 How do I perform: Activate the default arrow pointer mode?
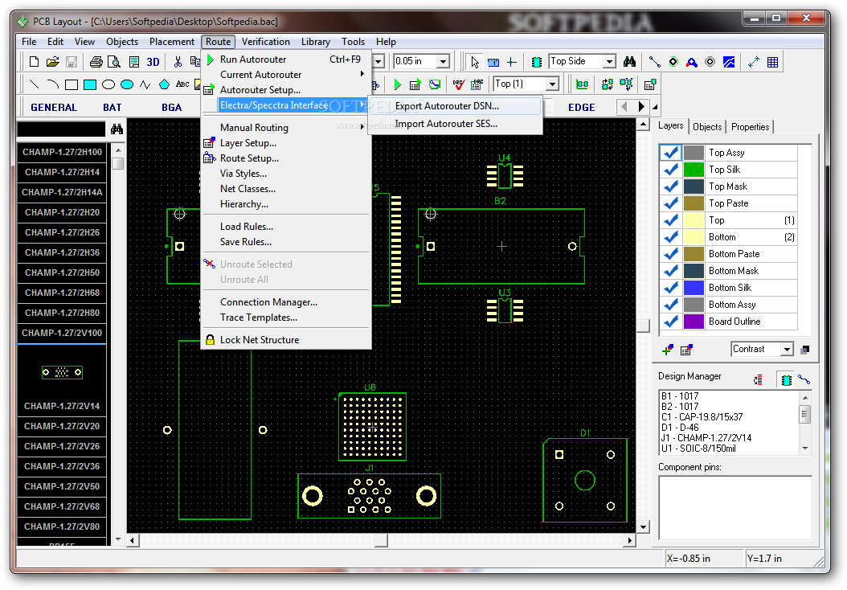point(475,62)
